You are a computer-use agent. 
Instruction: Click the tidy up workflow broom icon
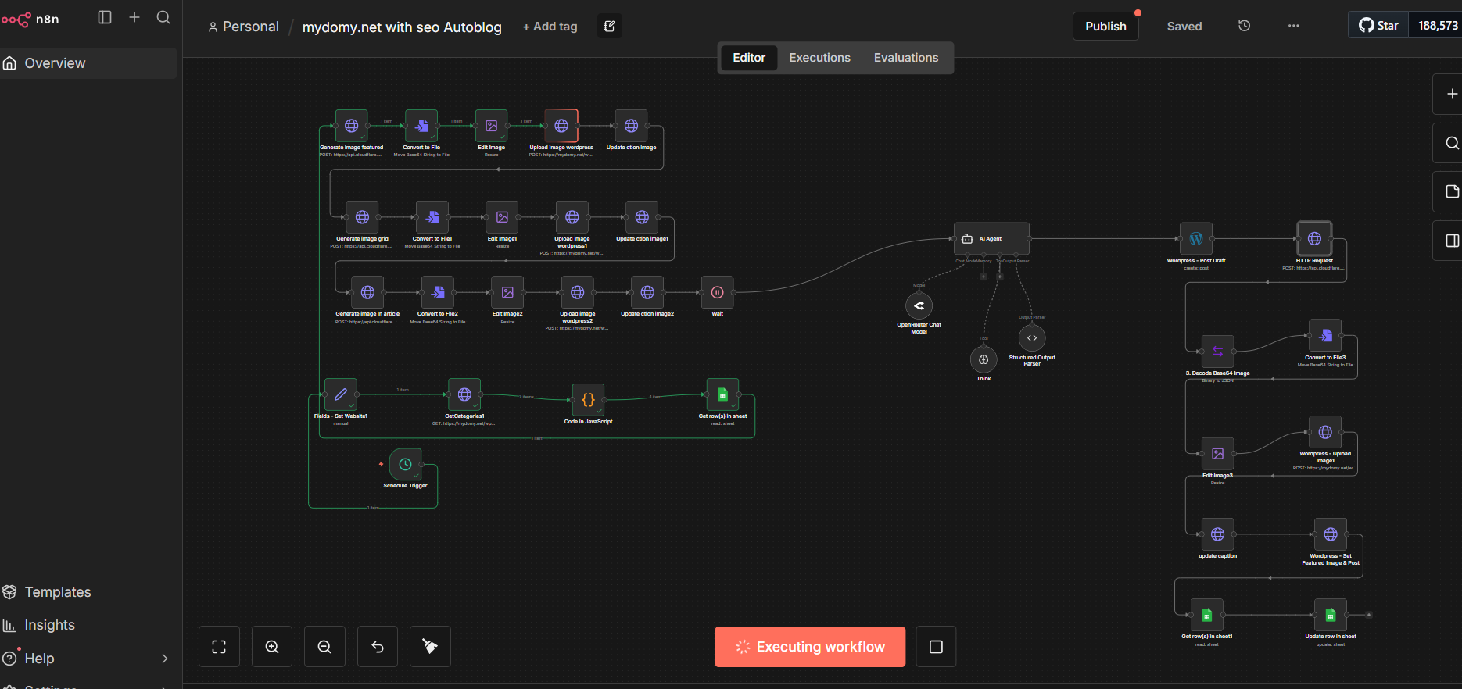click(430, 647)
